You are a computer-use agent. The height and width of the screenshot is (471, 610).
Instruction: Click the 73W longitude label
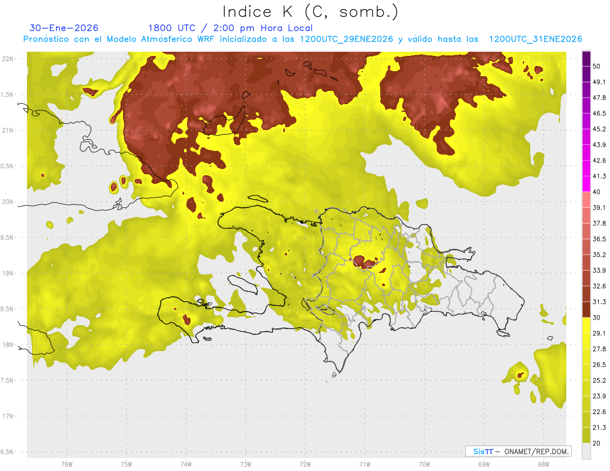(246, 464)
